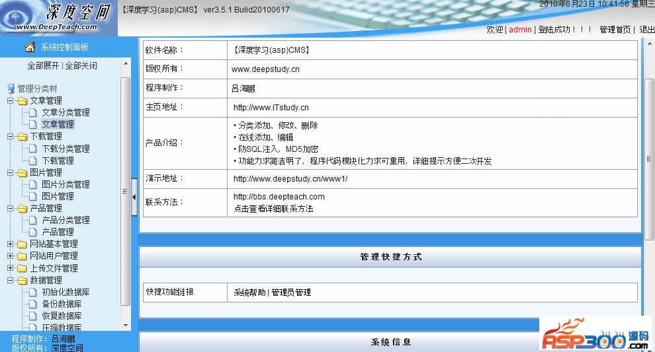Click the 文章管理 folder icon
The image size is (655, 352).
coord(22,101)
